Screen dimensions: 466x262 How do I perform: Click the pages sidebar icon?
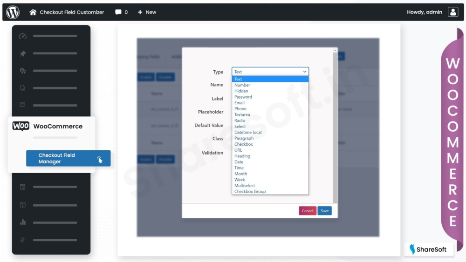[x=22, y=88]
